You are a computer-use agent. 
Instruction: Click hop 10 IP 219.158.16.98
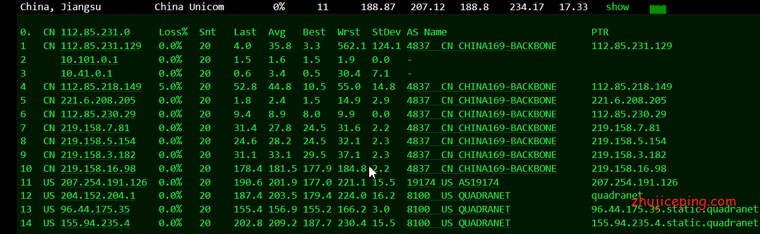click(98, 169)
